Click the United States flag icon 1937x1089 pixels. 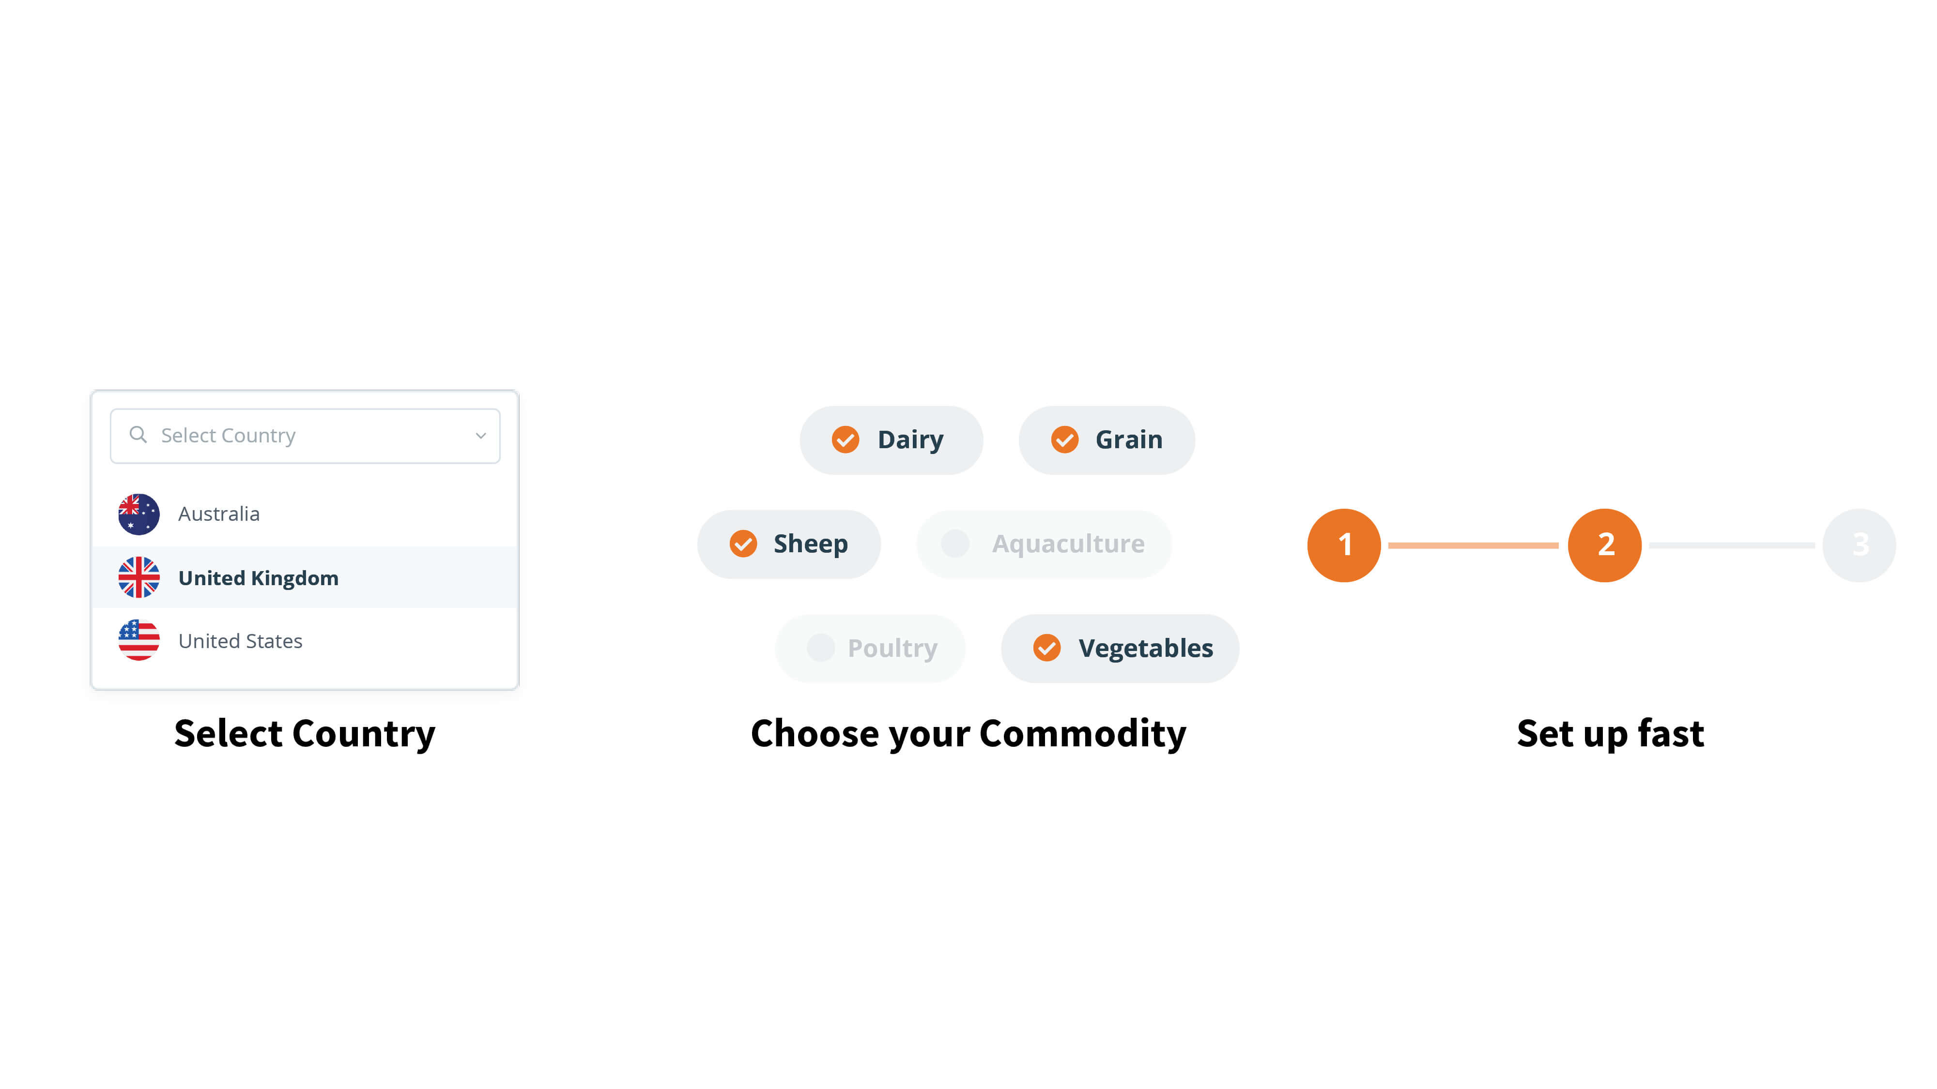[x=139, y=640]
